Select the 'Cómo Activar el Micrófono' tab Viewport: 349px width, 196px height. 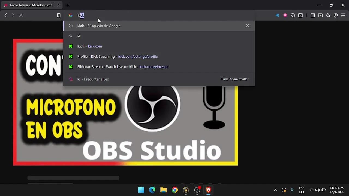pyautogui.click(x=32, y=5)
